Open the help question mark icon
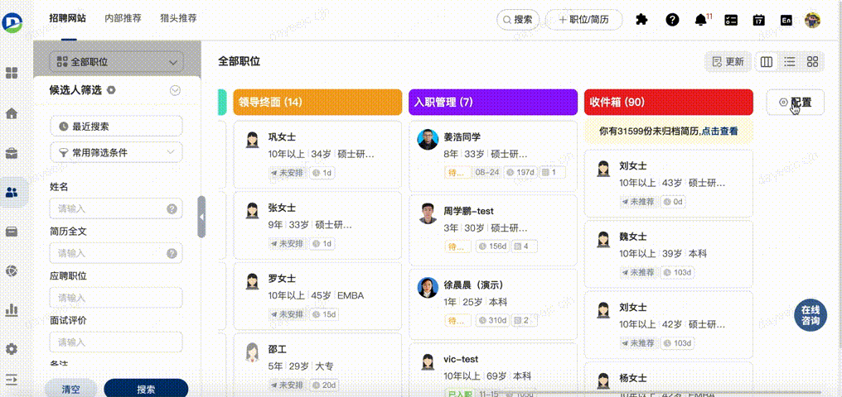842x397 pixels. point(672,19)
